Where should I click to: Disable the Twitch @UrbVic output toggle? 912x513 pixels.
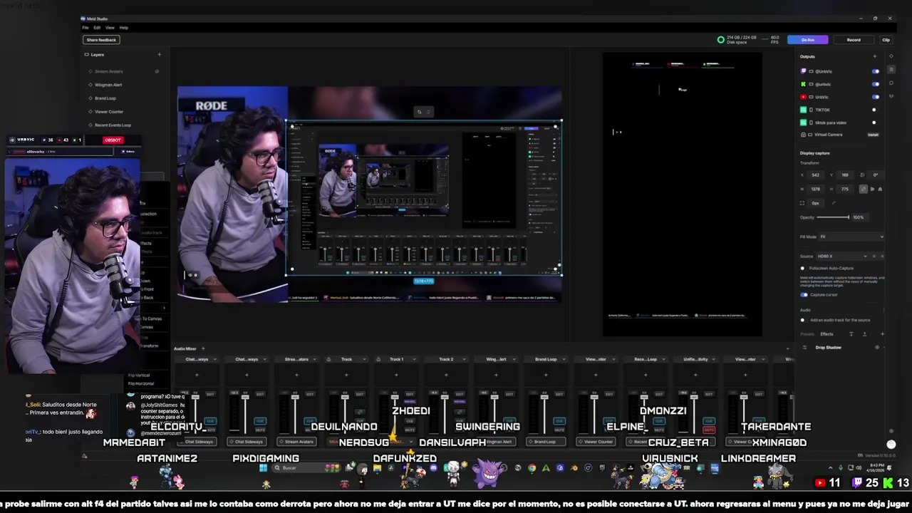pos(876,71)
